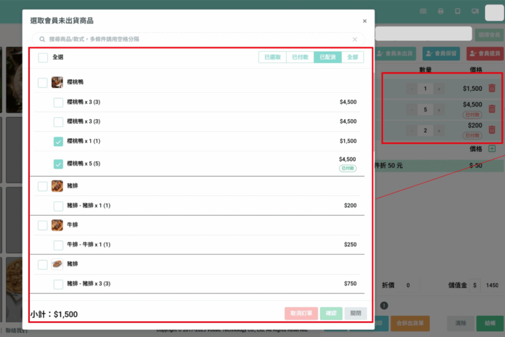The width and height of the screenshot is (505, 337).
Task: Switch to the 已選取 filter tab
Action: pos(272,57)
